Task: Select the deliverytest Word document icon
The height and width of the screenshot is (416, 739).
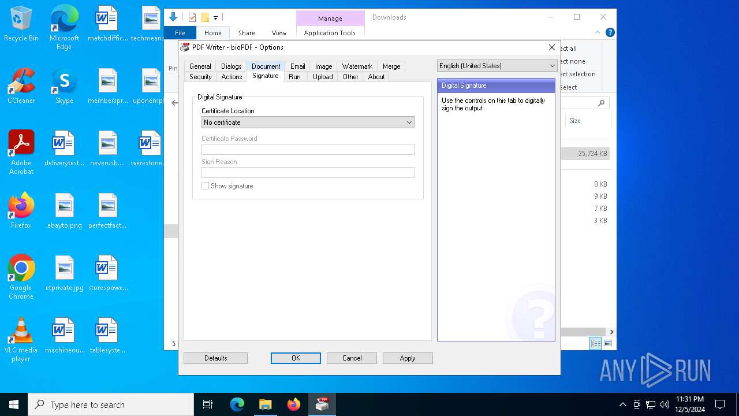Action: (64, 148)
